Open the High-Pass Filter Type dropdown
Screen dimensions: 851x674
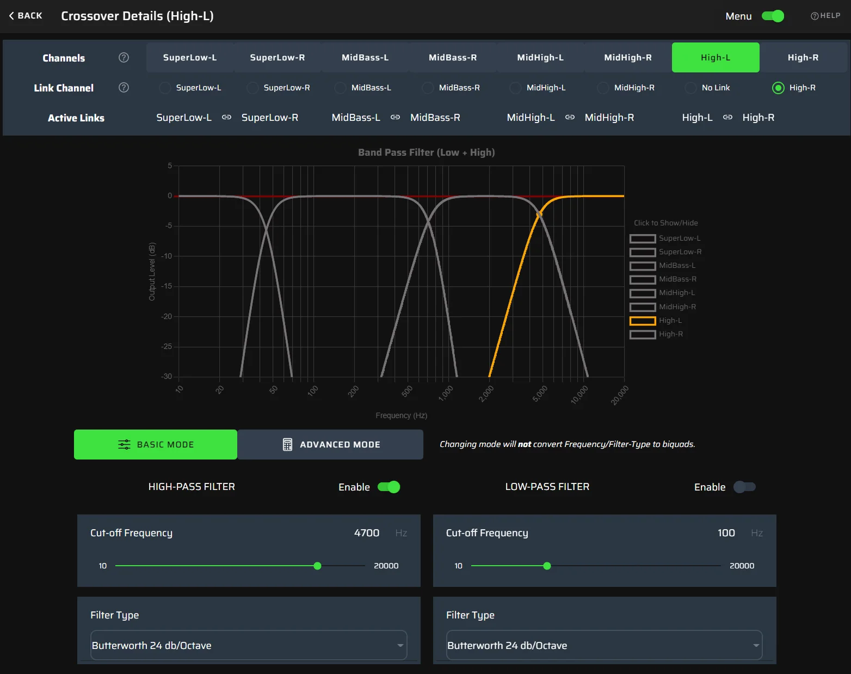[249, 645]
